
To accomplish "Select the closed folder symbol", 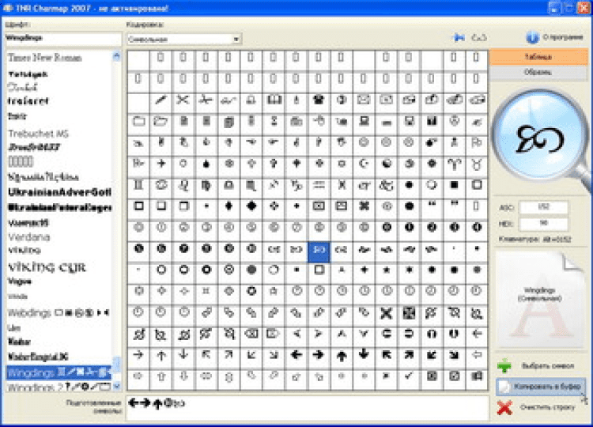I will 138,122.
